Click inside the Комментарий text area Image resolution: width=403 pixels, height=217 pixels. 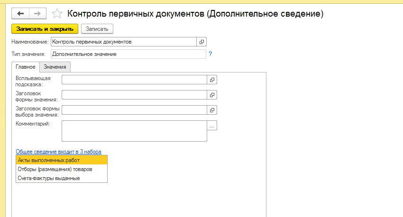tap(134, 131)
